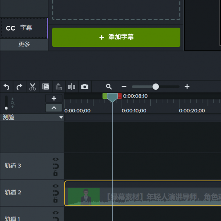Undo the last edit
The width and height of the screenshot is (221, 221).
[6, 87]
